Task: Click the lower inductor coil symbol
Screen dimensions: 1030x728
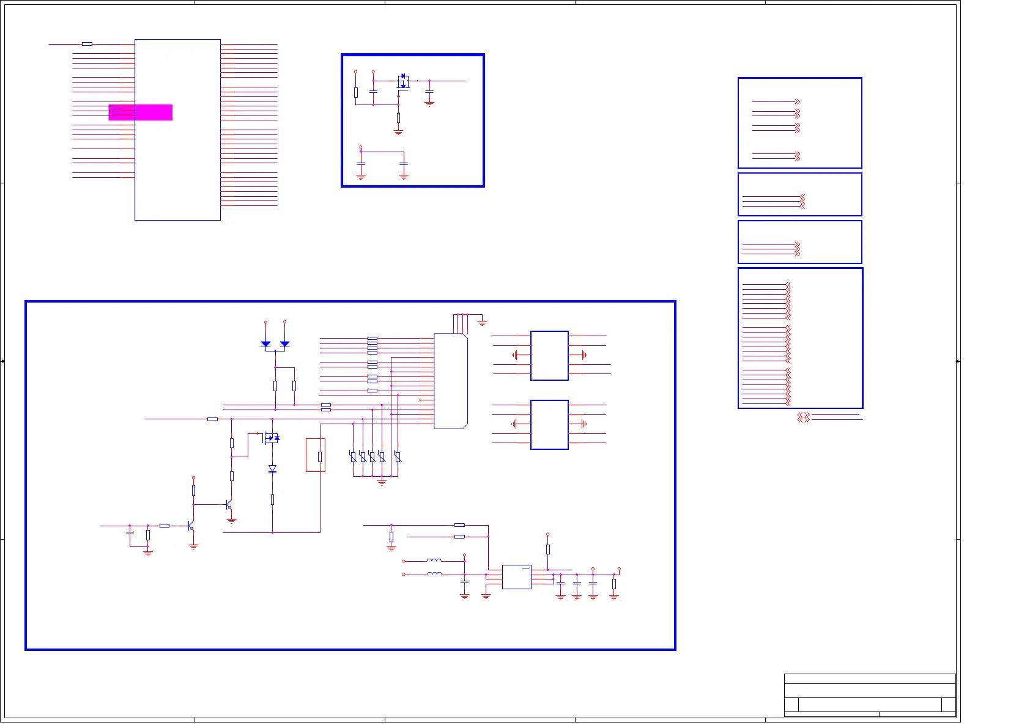Action: 434,573
